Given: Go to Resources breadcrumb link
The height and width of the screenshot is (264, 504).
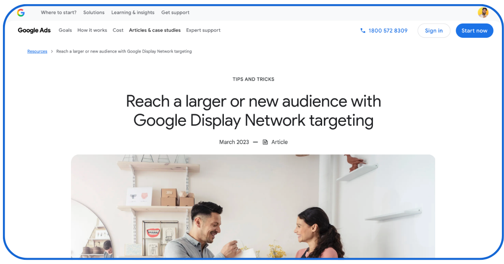Looking at the screenshot, I should pos(37,51).
